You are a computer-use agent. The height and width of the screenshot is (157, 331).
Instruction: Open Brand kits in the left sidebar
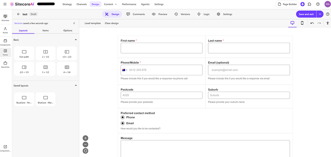[5, 65]
